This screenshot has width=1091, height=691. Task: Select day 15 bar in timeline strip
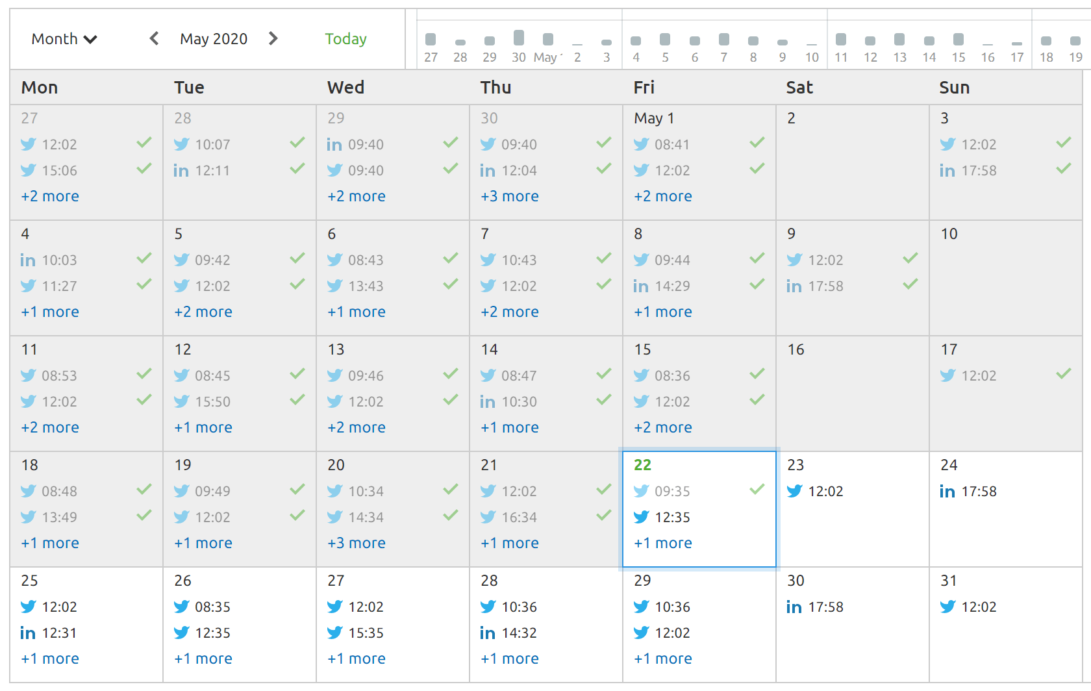959,40
